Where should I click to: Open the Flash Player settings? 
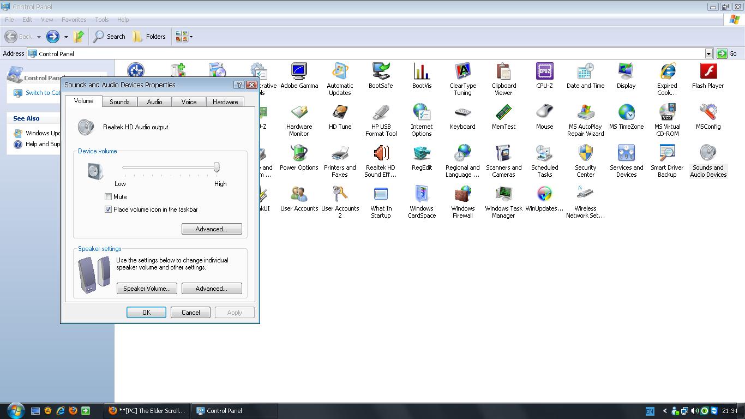pyautogui.click(x=708, y=76)
